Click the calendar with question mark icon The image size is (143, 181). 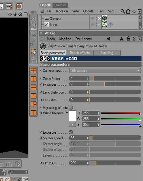(9, 6)
